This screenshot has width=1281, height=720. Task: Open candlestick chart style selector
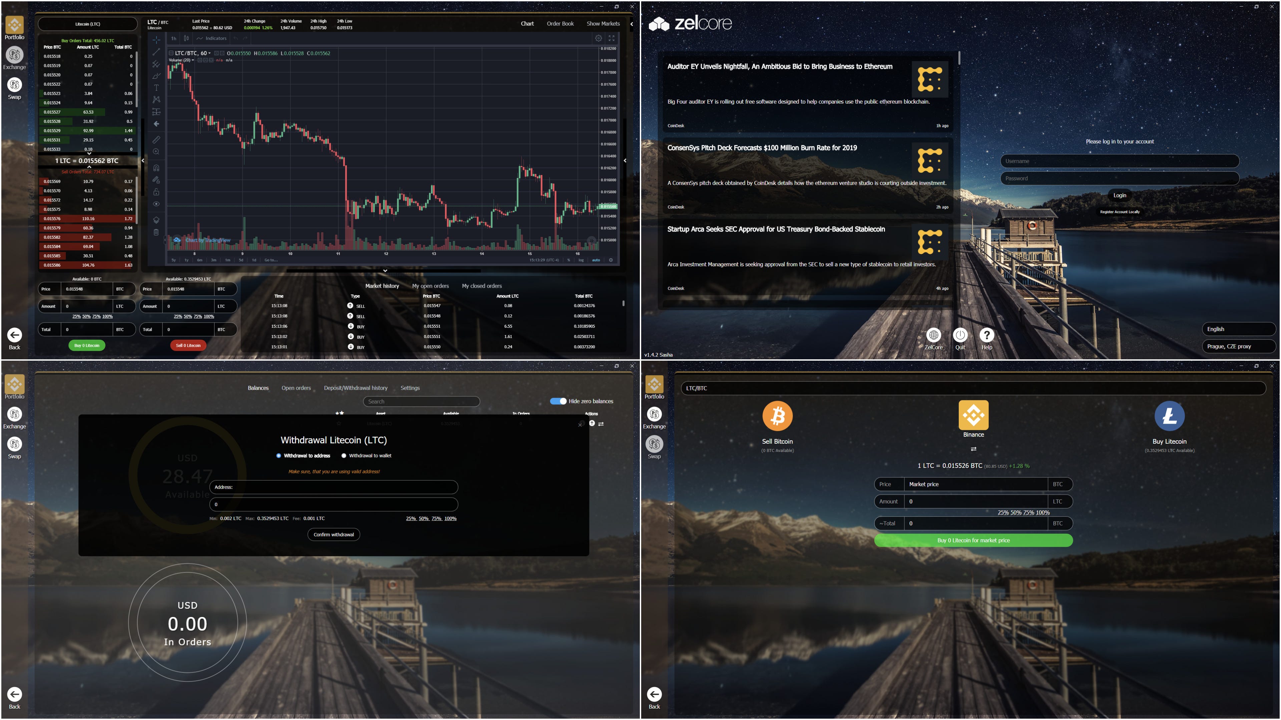[x=186, y=38]
